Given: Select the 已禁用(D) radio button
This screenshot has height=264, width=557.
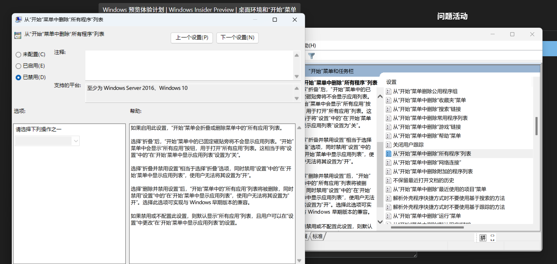Looking at the screenshot, I should click(18, 78).
